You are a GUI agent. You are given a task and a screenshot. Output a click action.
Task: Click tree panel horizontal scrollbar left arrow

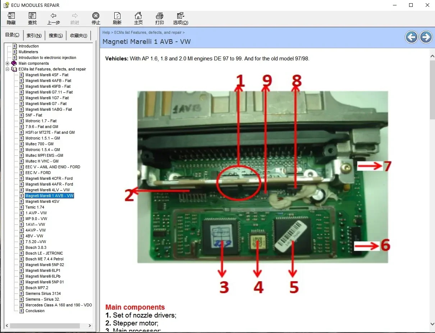click(7, 325)
